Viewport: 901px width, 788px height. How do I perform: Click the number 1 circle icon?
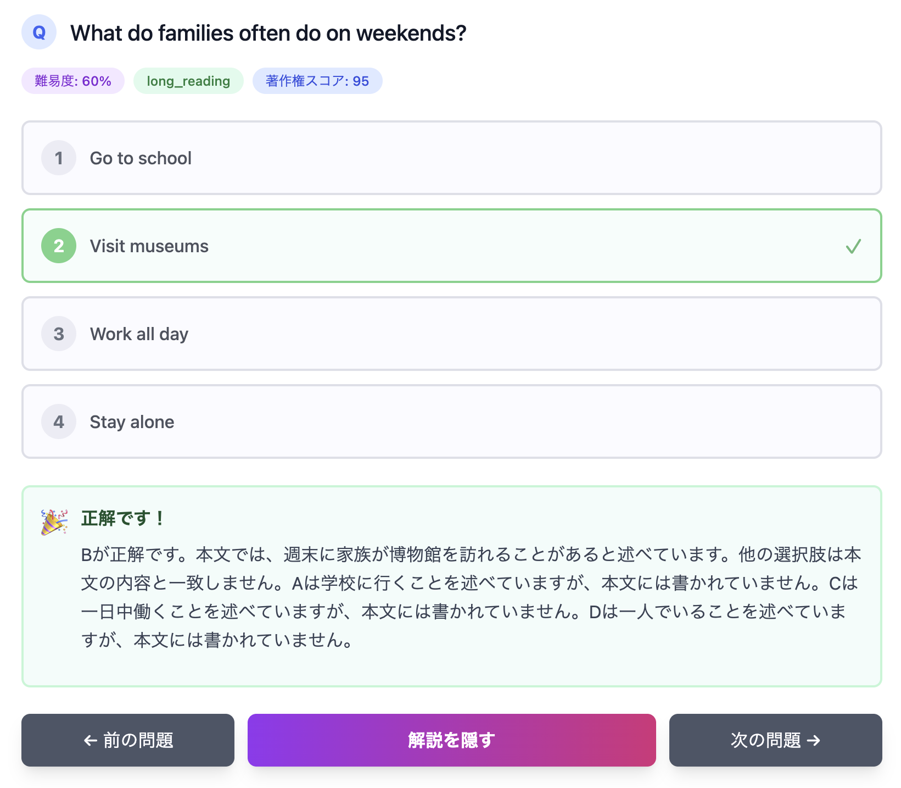coord(58,158)
